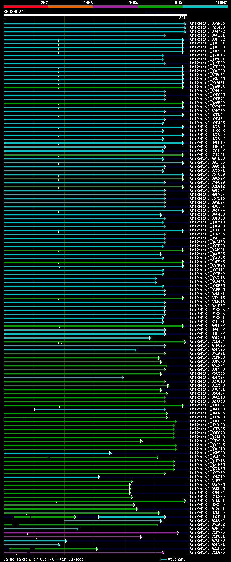Open hit UniRef100_P23489

(207, 27)
